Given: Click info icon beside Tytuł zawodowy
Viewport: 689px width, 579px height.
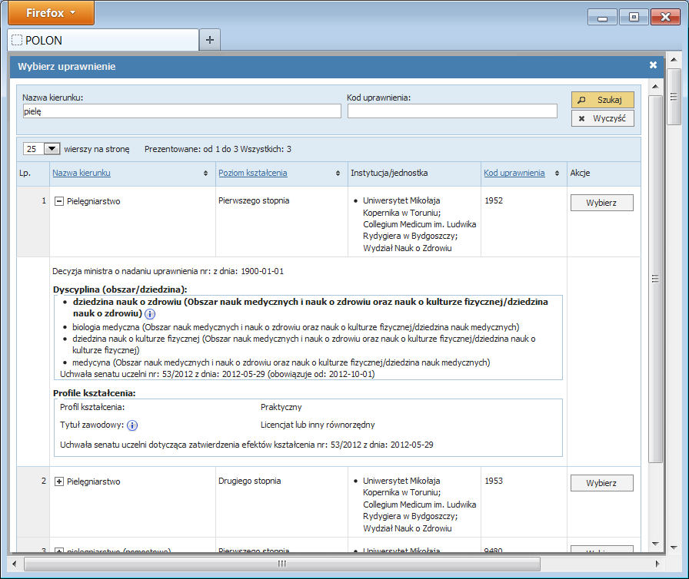Looking at the screenshot, I should coord(131,425).
